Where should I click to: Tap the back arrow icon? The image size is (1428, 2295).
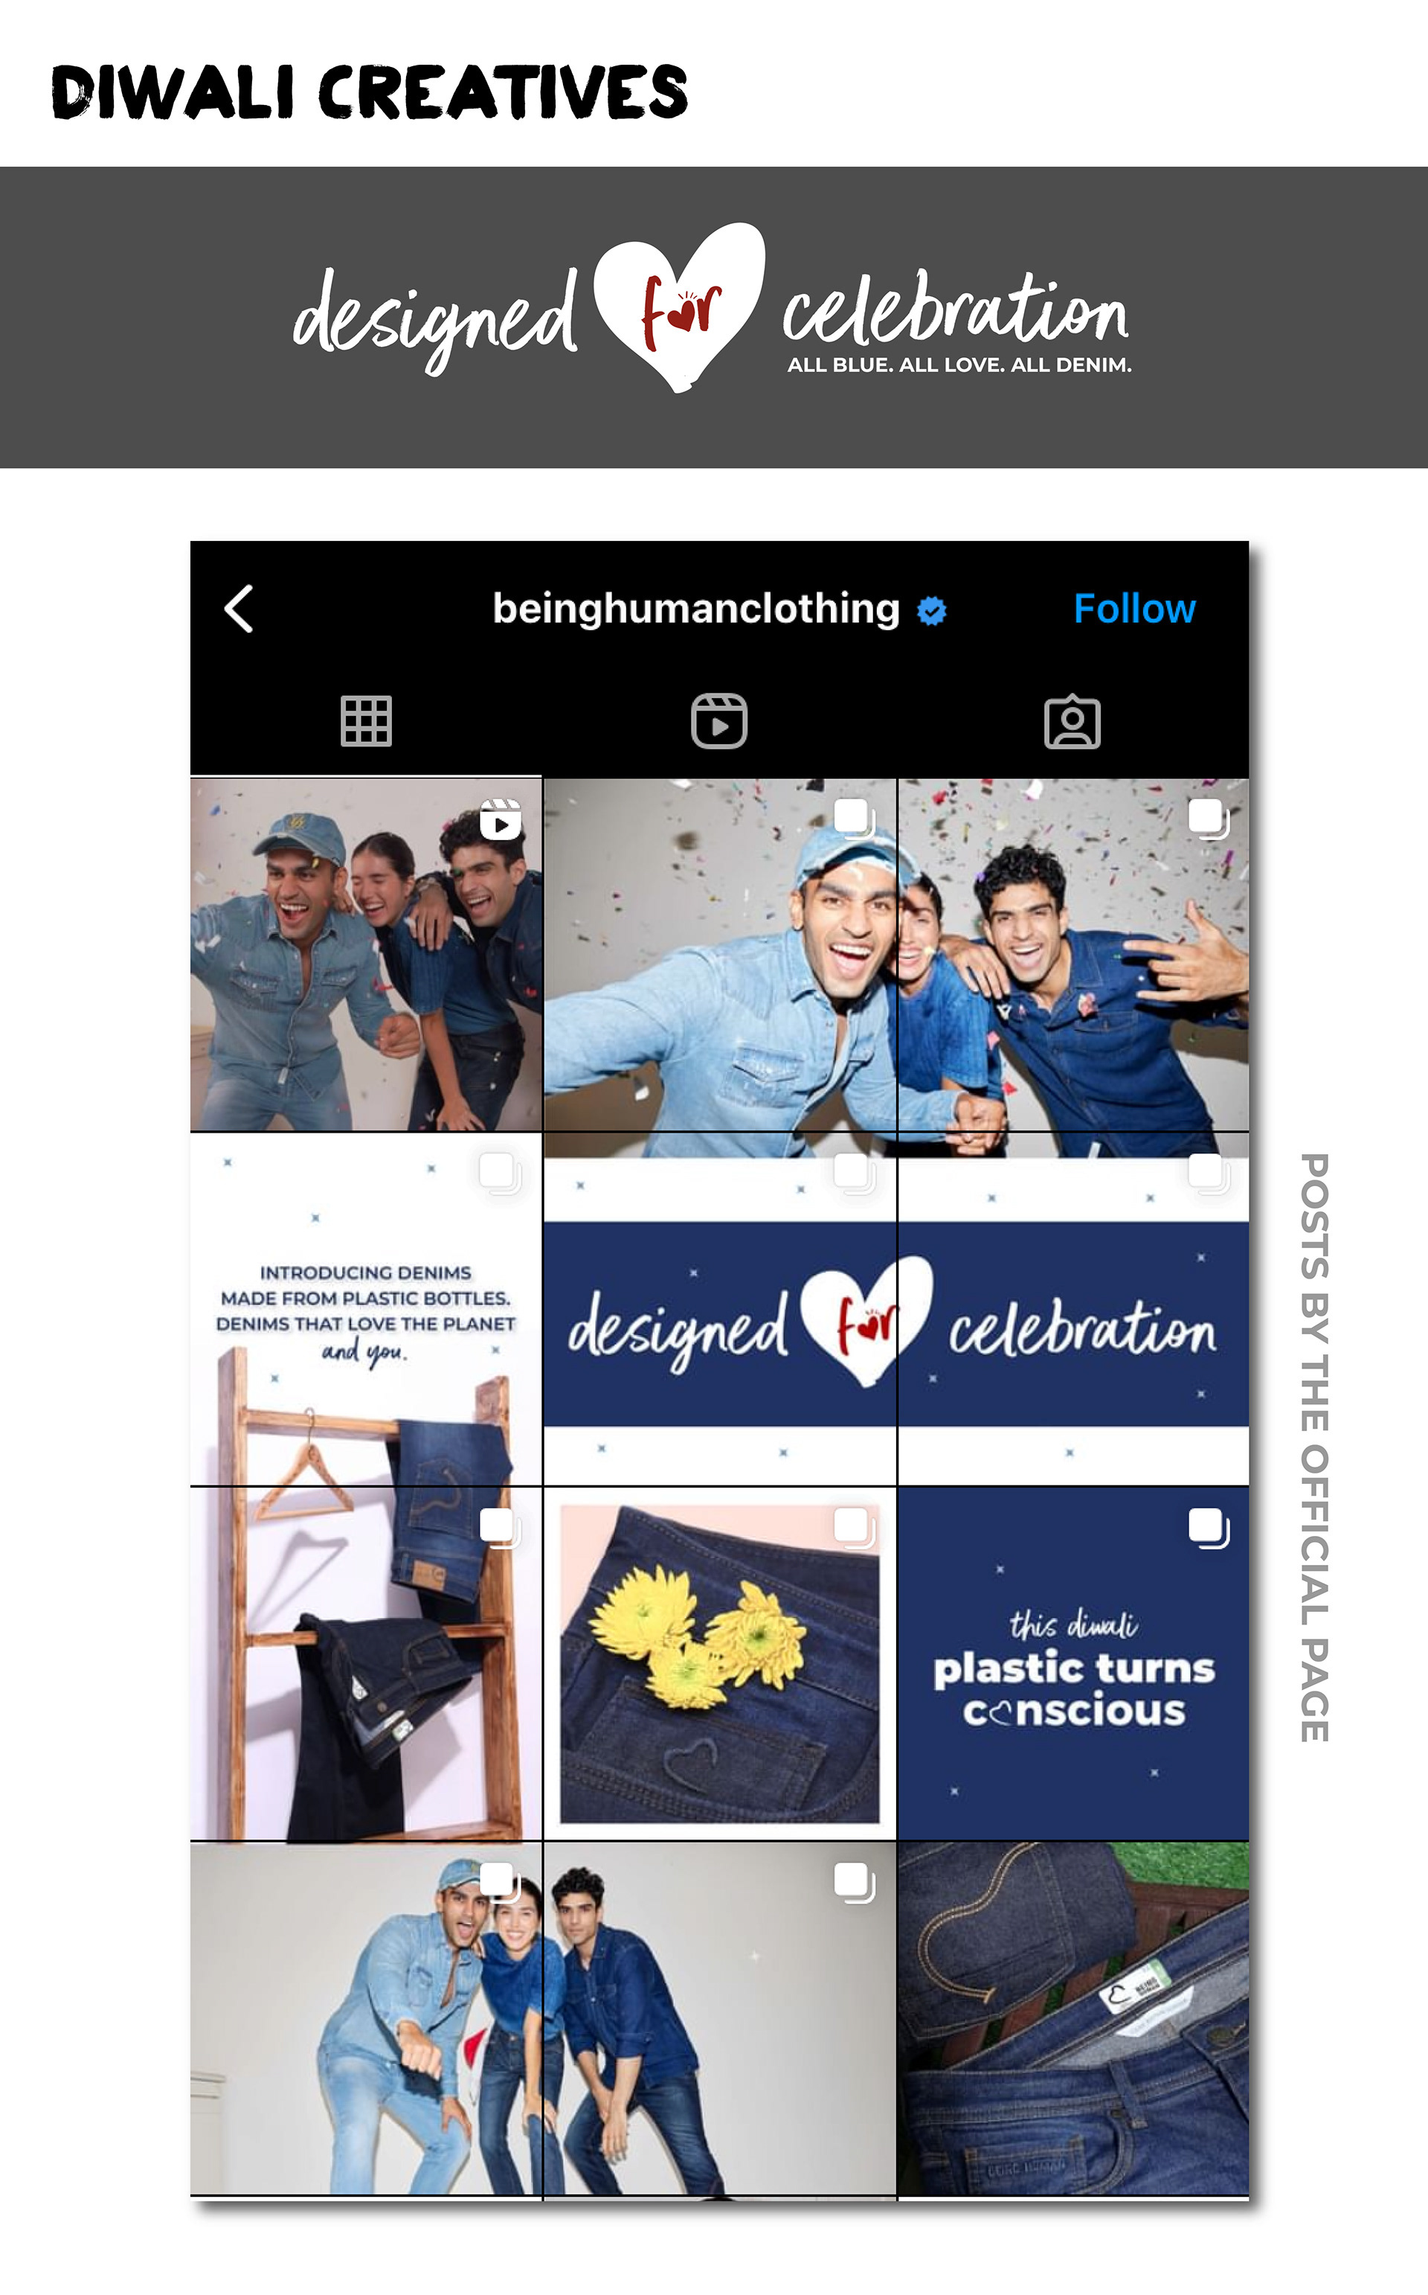[239, 609]
